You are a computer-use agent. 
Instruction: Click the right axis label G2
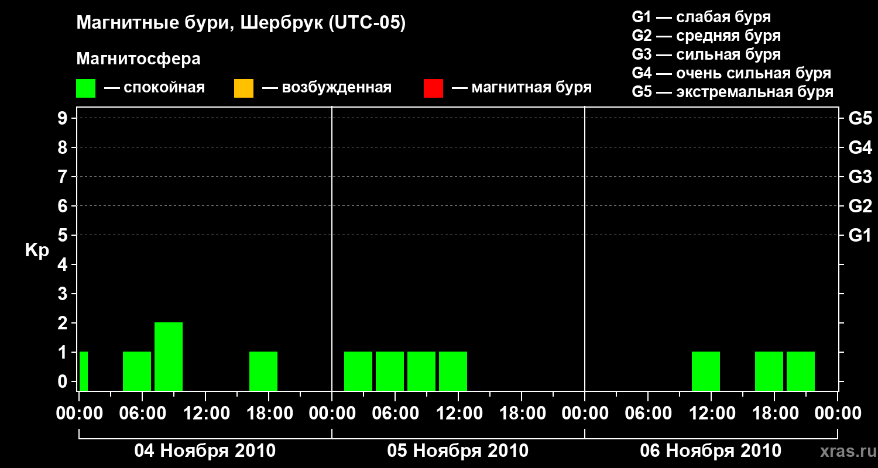pyautogui.click(x=860, y=206)
